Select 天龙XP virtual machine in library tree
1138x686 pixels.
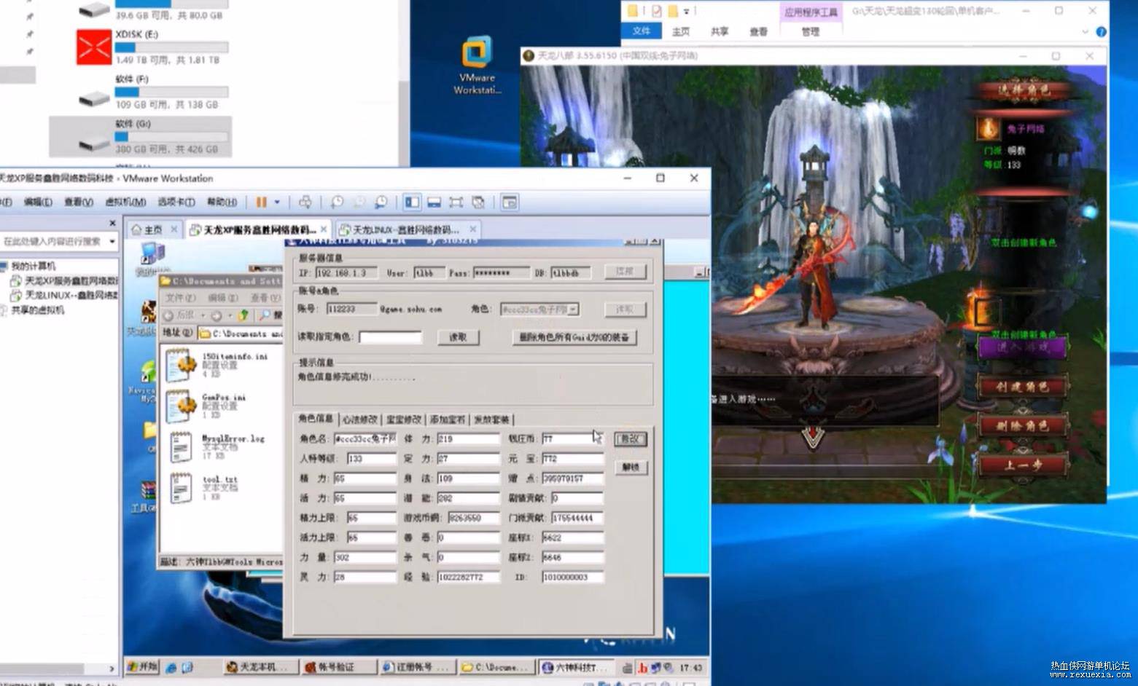click(x=64, y=280)
